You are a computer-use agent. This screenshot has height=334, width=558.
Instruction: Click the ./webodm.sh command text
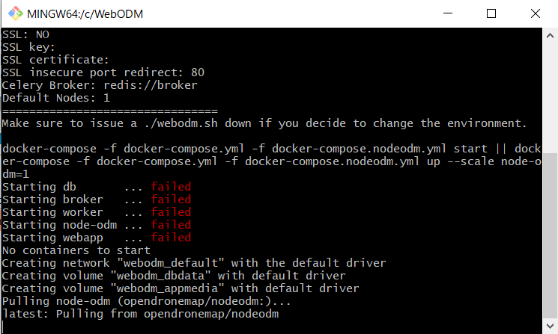181,123
